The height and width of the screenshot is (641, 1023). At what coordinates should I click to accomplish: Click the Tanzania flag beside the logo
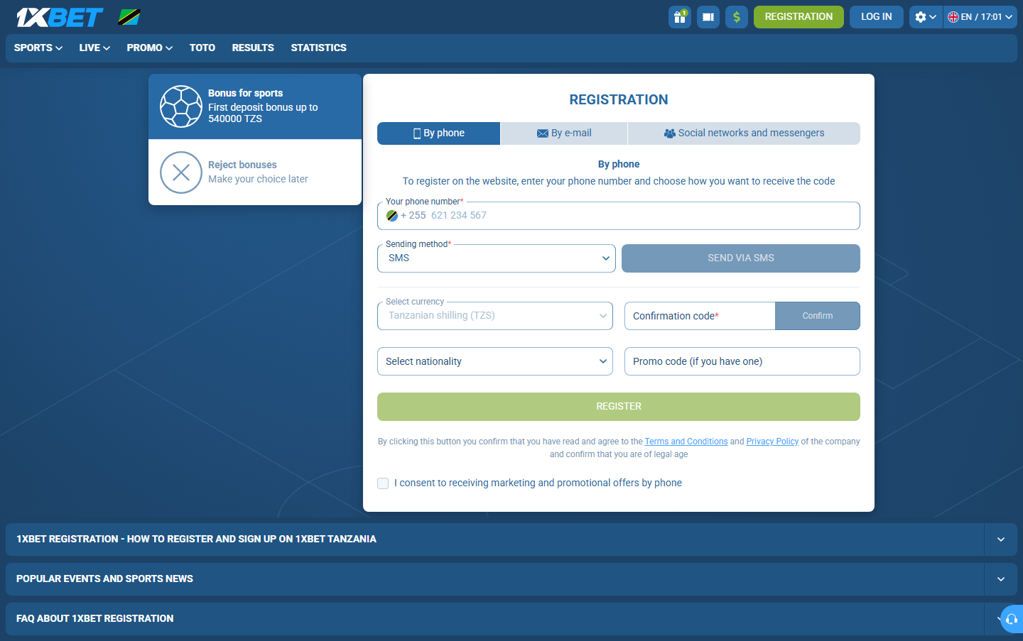pos(129,17)
